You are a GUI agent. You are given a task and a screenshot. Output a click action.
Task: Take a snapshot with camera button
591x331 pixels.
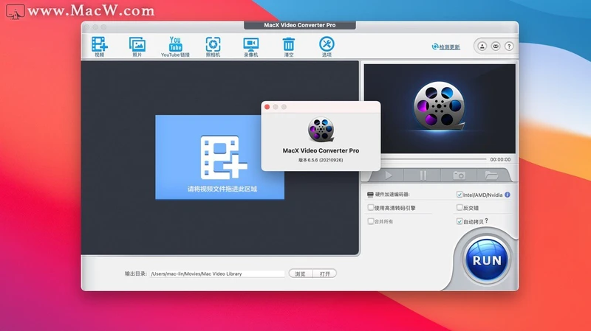459,175
